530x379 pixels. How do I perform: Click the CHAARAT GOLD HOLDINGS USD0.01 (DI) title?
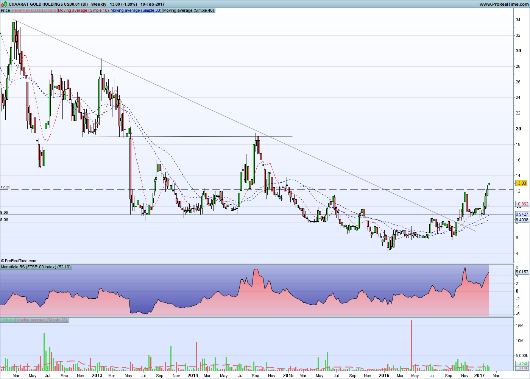(x=48, y=4)
